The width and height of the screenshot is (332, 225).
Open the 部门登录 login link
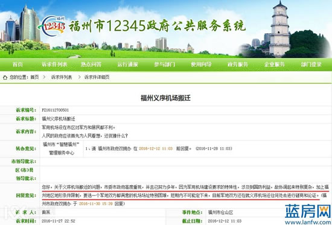(x=311, y=65)
